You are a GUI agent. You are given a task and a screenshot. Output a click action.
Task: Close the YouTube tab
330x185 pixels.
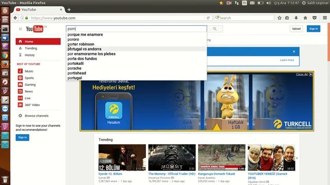click(61, 10)
